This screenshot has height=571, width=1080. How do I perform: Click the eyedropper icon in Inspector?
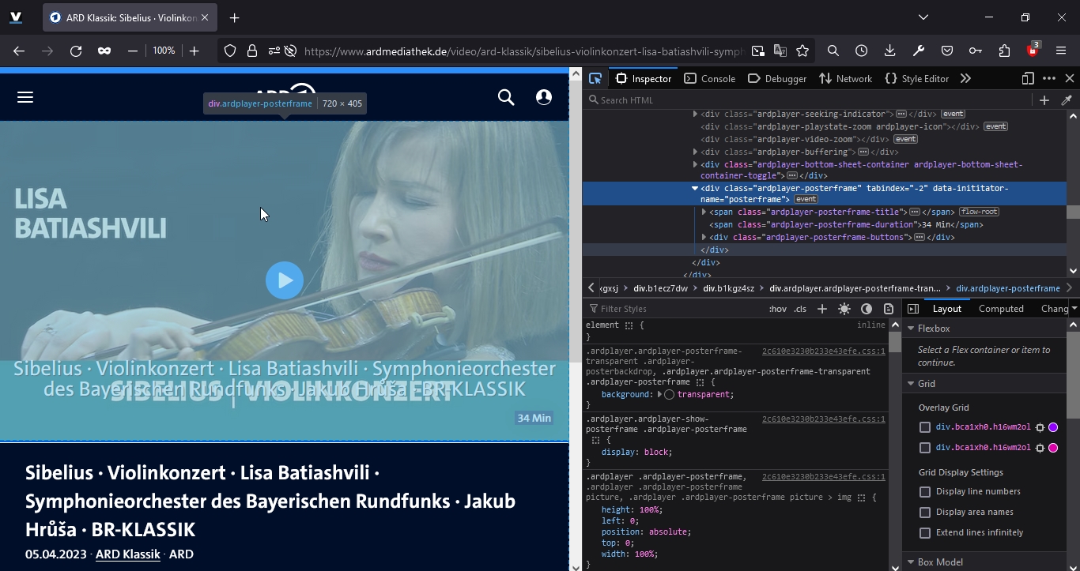click(1066, 100)
